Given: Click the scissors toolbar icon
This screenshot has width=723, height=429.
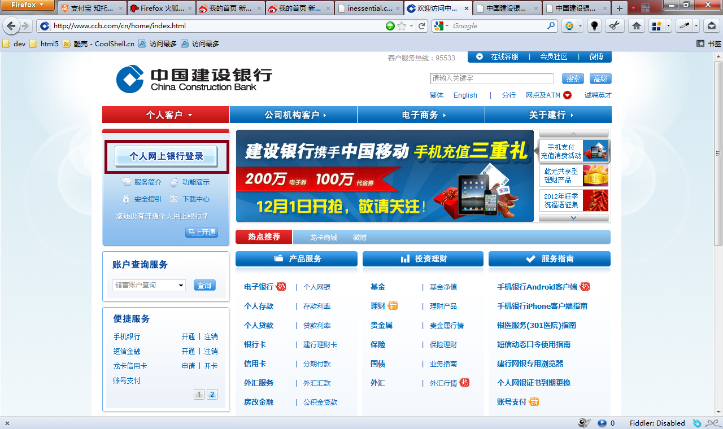Looking at the screenshot, I should point(615,26).
